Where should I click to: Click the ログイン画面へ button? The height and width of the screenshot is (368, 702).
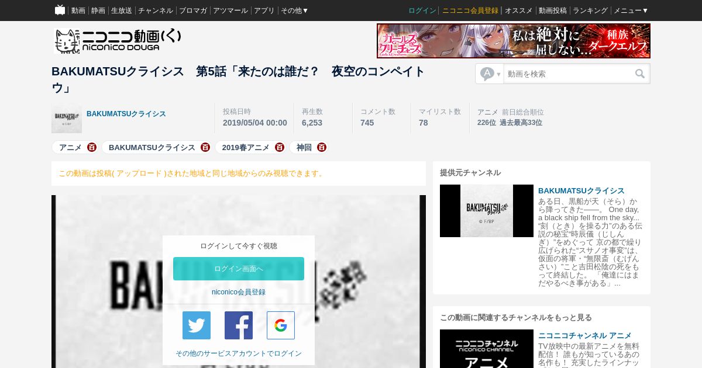click(239, 269)
